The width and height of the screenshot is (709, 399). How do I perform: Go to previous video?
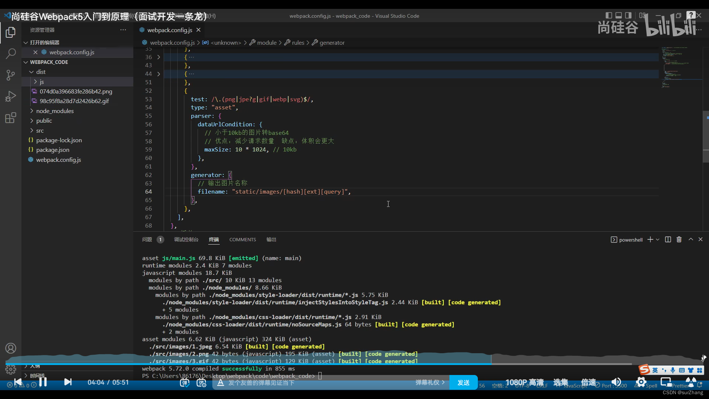tap(18, 382)
